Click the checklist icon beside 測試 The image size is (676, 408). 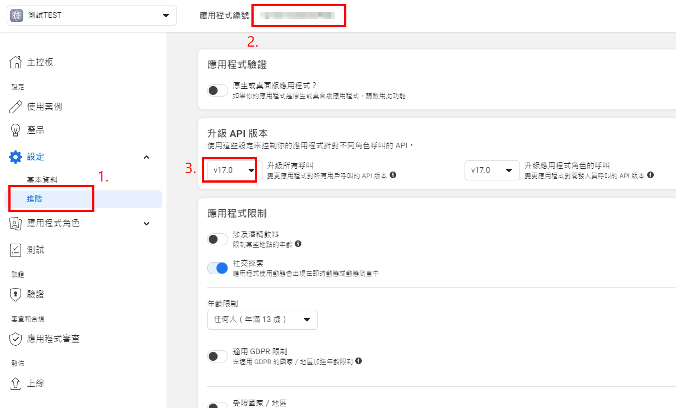(x=16, y=250)
